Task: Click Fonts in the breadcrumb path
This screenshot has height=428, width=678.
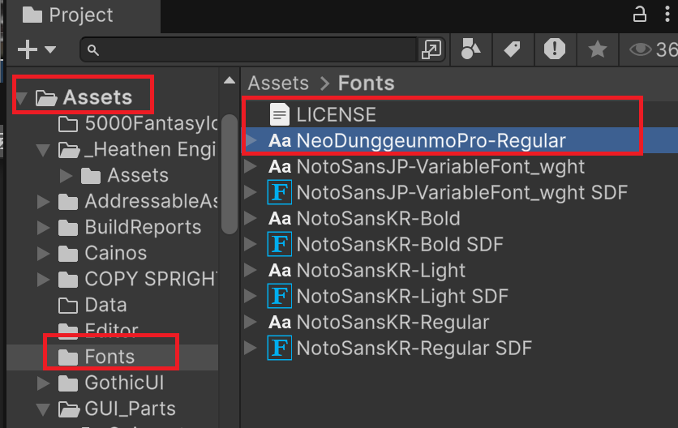Action: pyautogui.click(x=366, y=83)
